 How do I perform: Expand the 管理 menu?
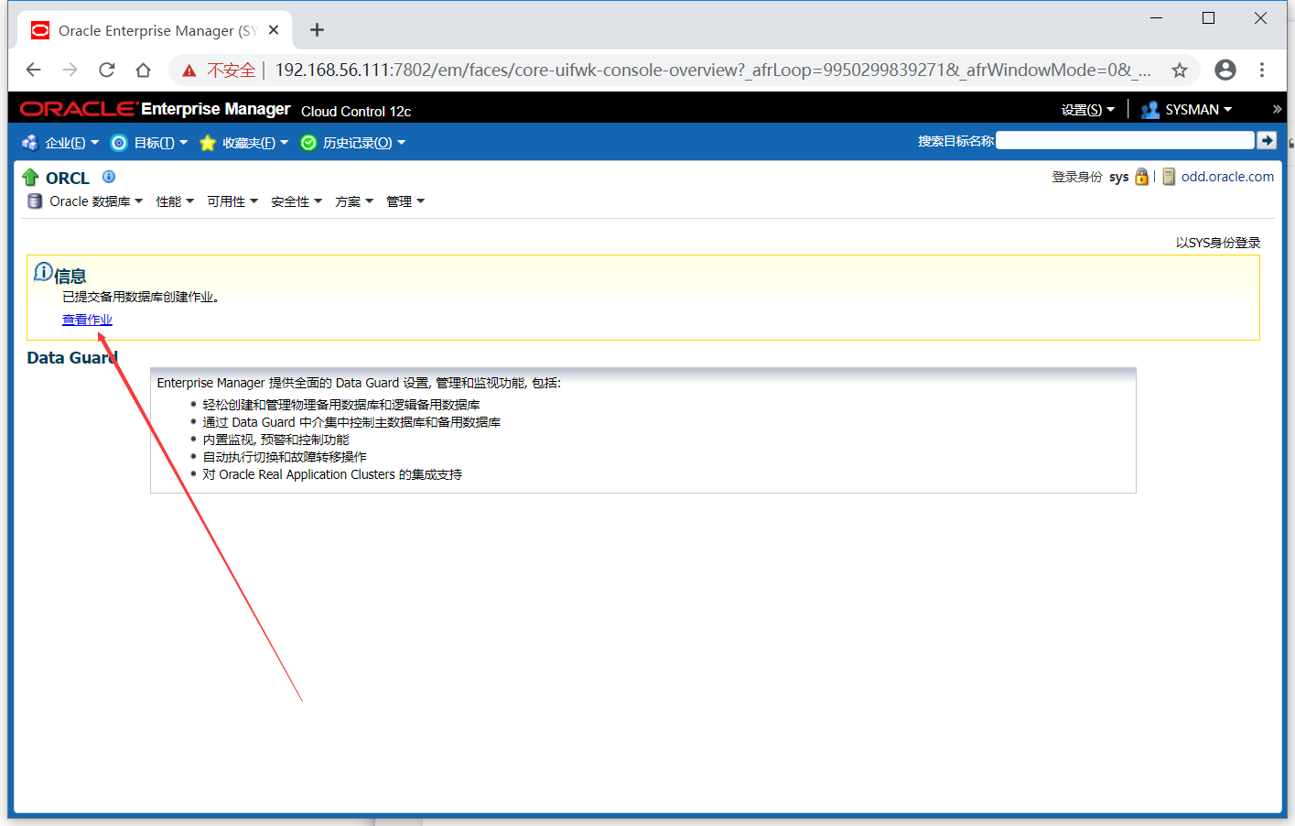coord(405,201)
